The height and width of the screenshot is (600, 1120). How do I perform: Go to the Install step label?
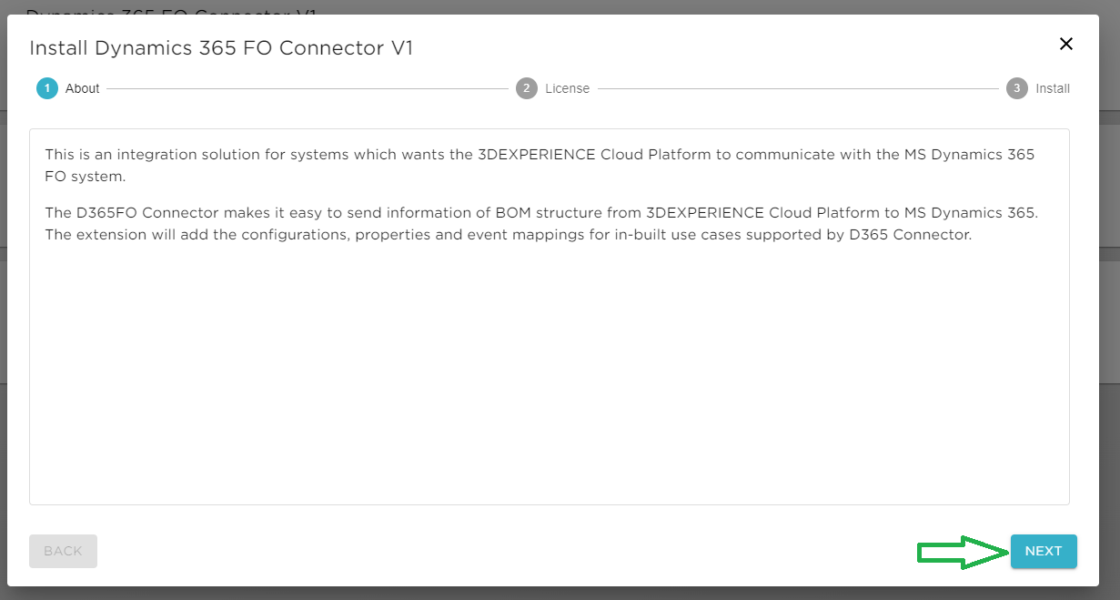(1053, 88)
